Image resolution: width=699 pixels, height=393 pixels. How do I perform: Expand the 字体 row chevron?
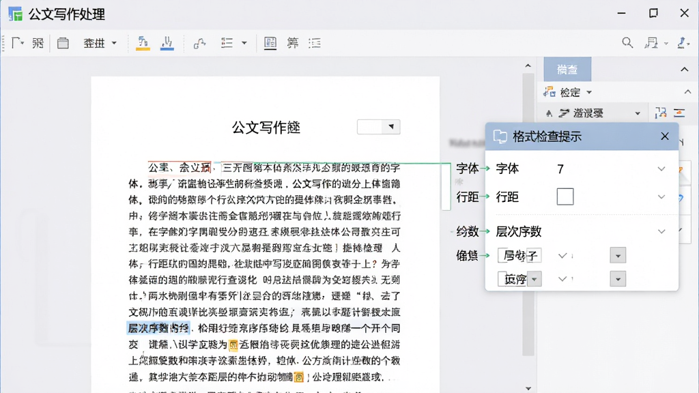click(661, 169)
